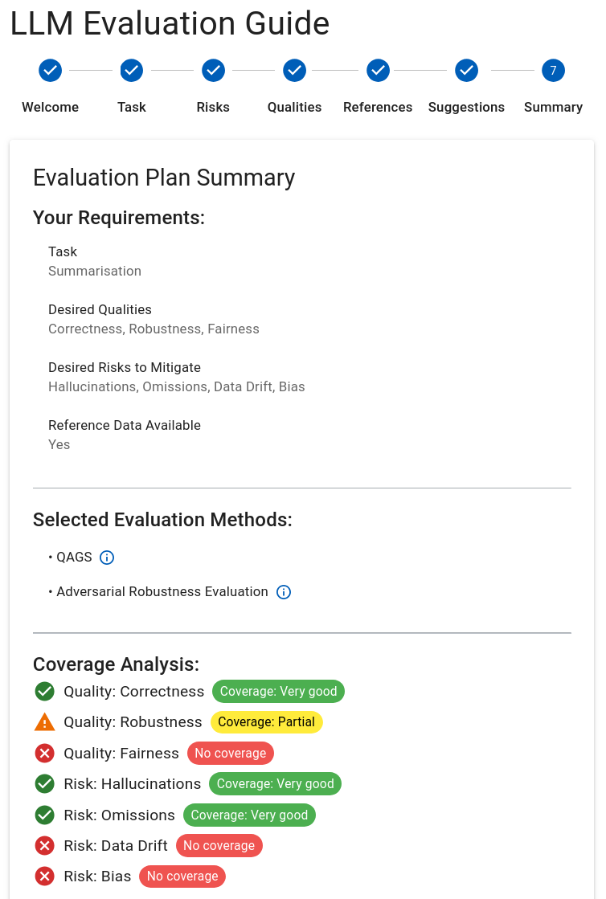Image resolution: width=606 pixels, height=899 pixels.
Task: Click Coverage: Very good badge for Hallucinations
Action: 275,784
